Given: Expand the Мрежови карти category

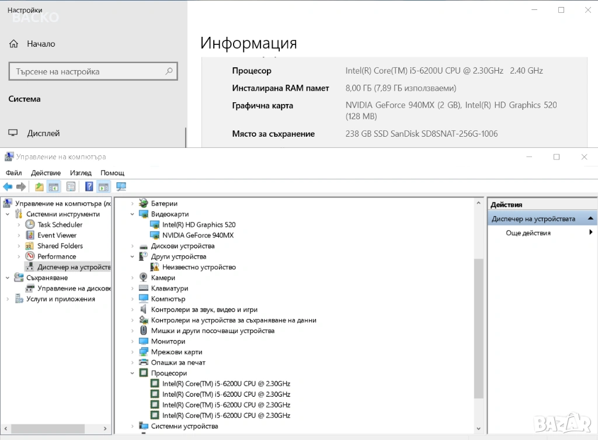Looking at the screenshot, I should (x=133, y=352).
